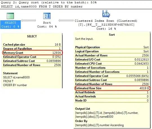Click the Physical Operation row

(112, 47)
